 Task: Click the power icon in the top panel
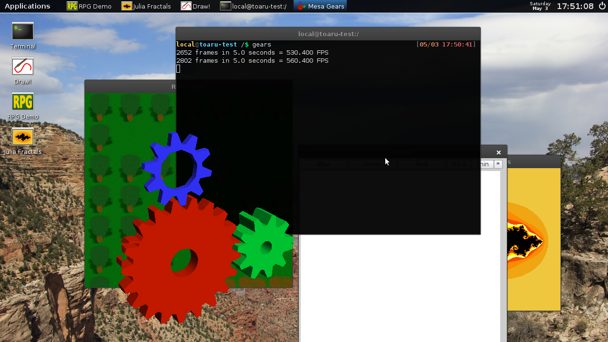pos(602,6)
